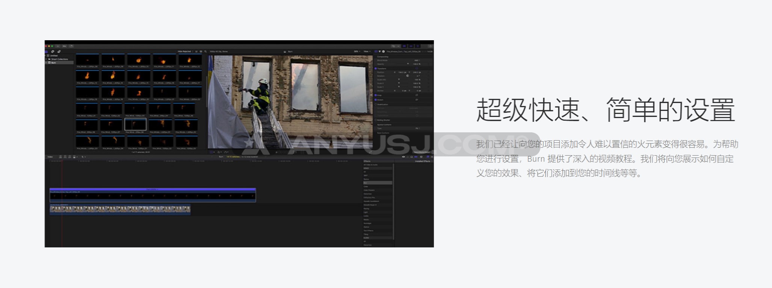Screen dimensions: 772x288
Task: Click the Append clip timeline icon
Action: (69, 157)
